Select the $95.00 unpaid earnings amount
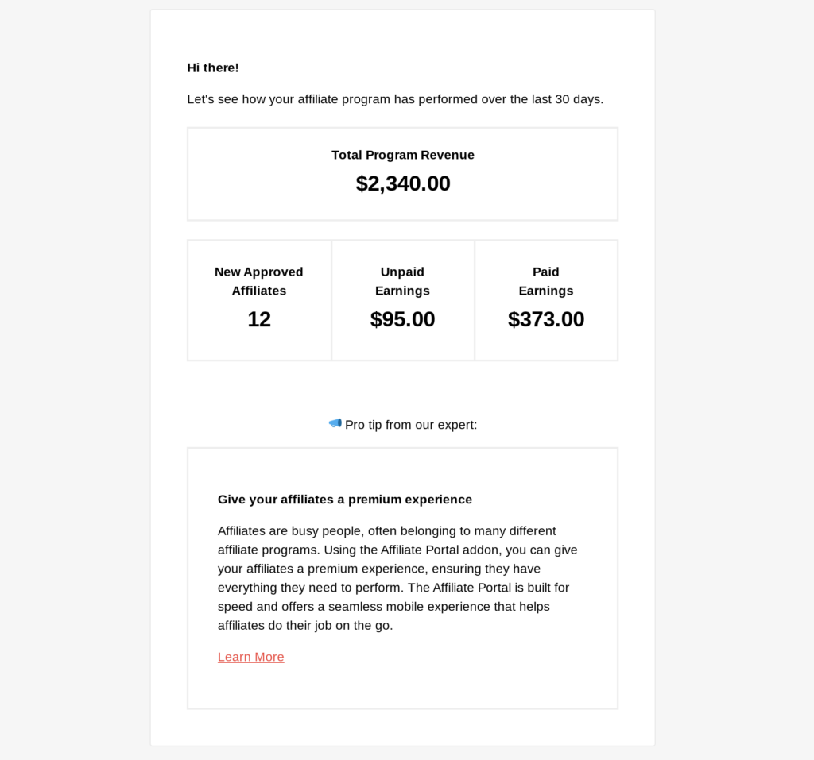 tap(402, 319)
